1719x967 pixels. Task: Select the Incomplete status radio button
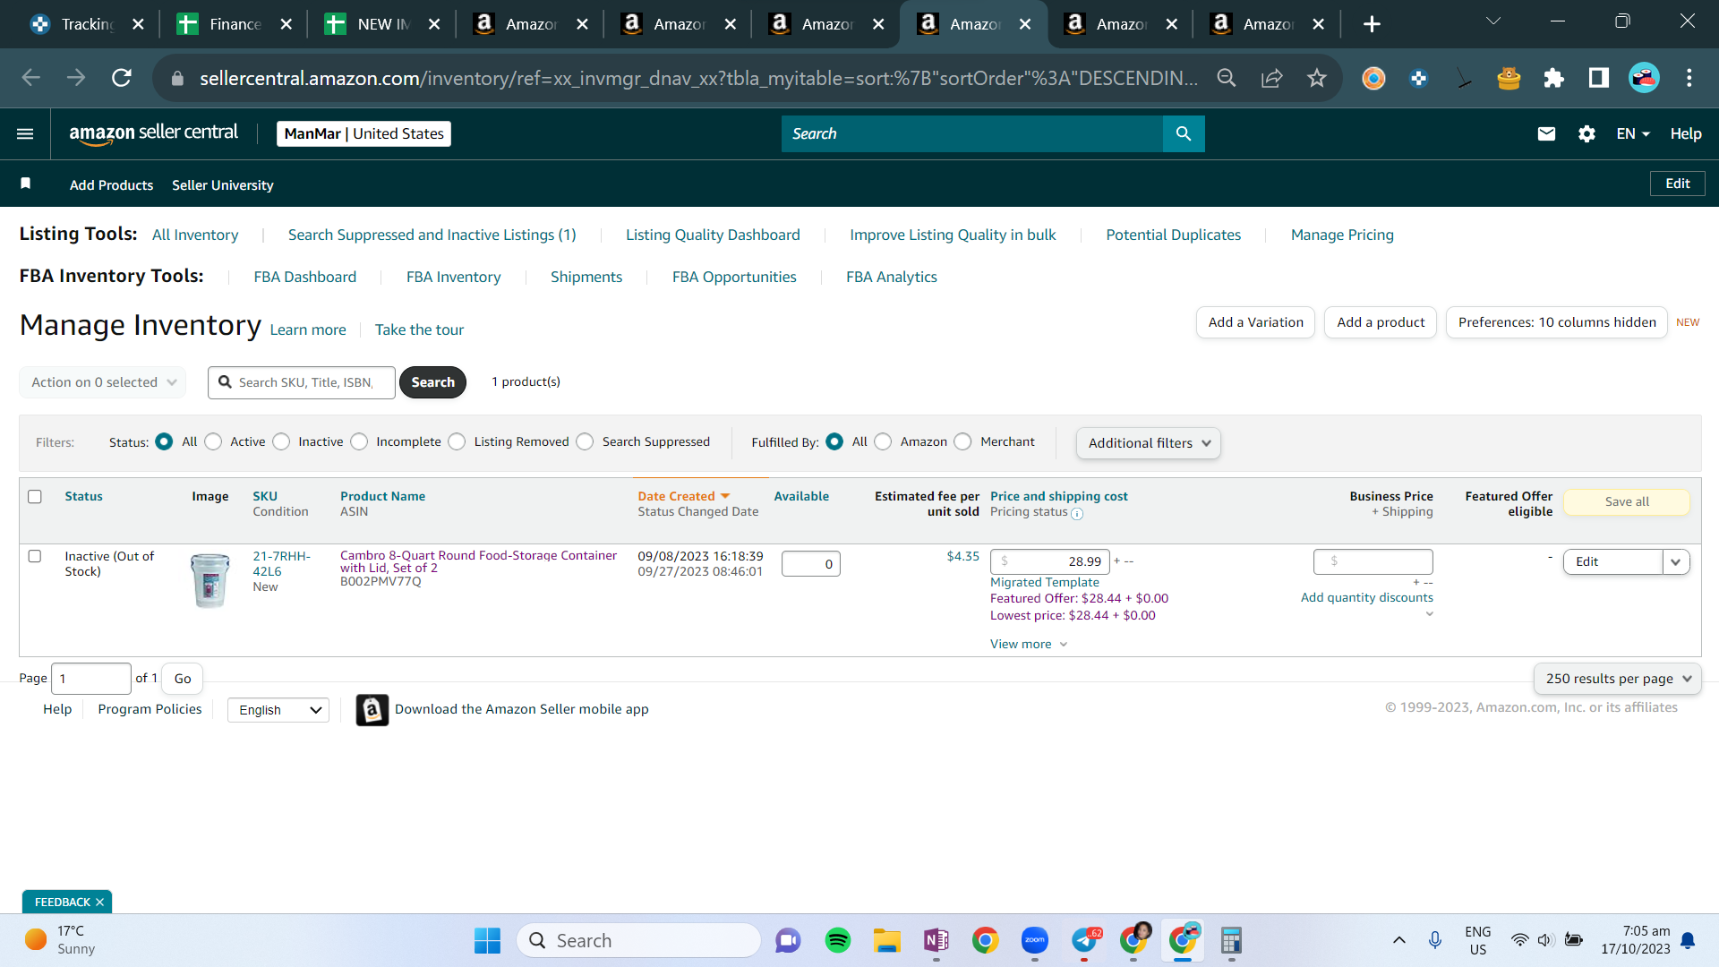[x=359, y=442]
